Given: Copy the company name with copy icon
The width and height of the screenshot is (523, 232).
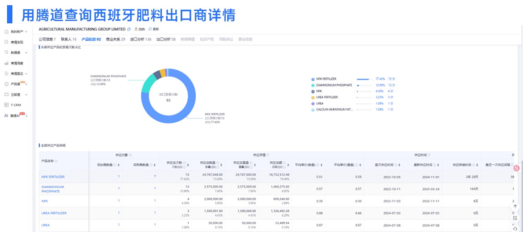Looking at the screenshot, I should pos(129,29).
